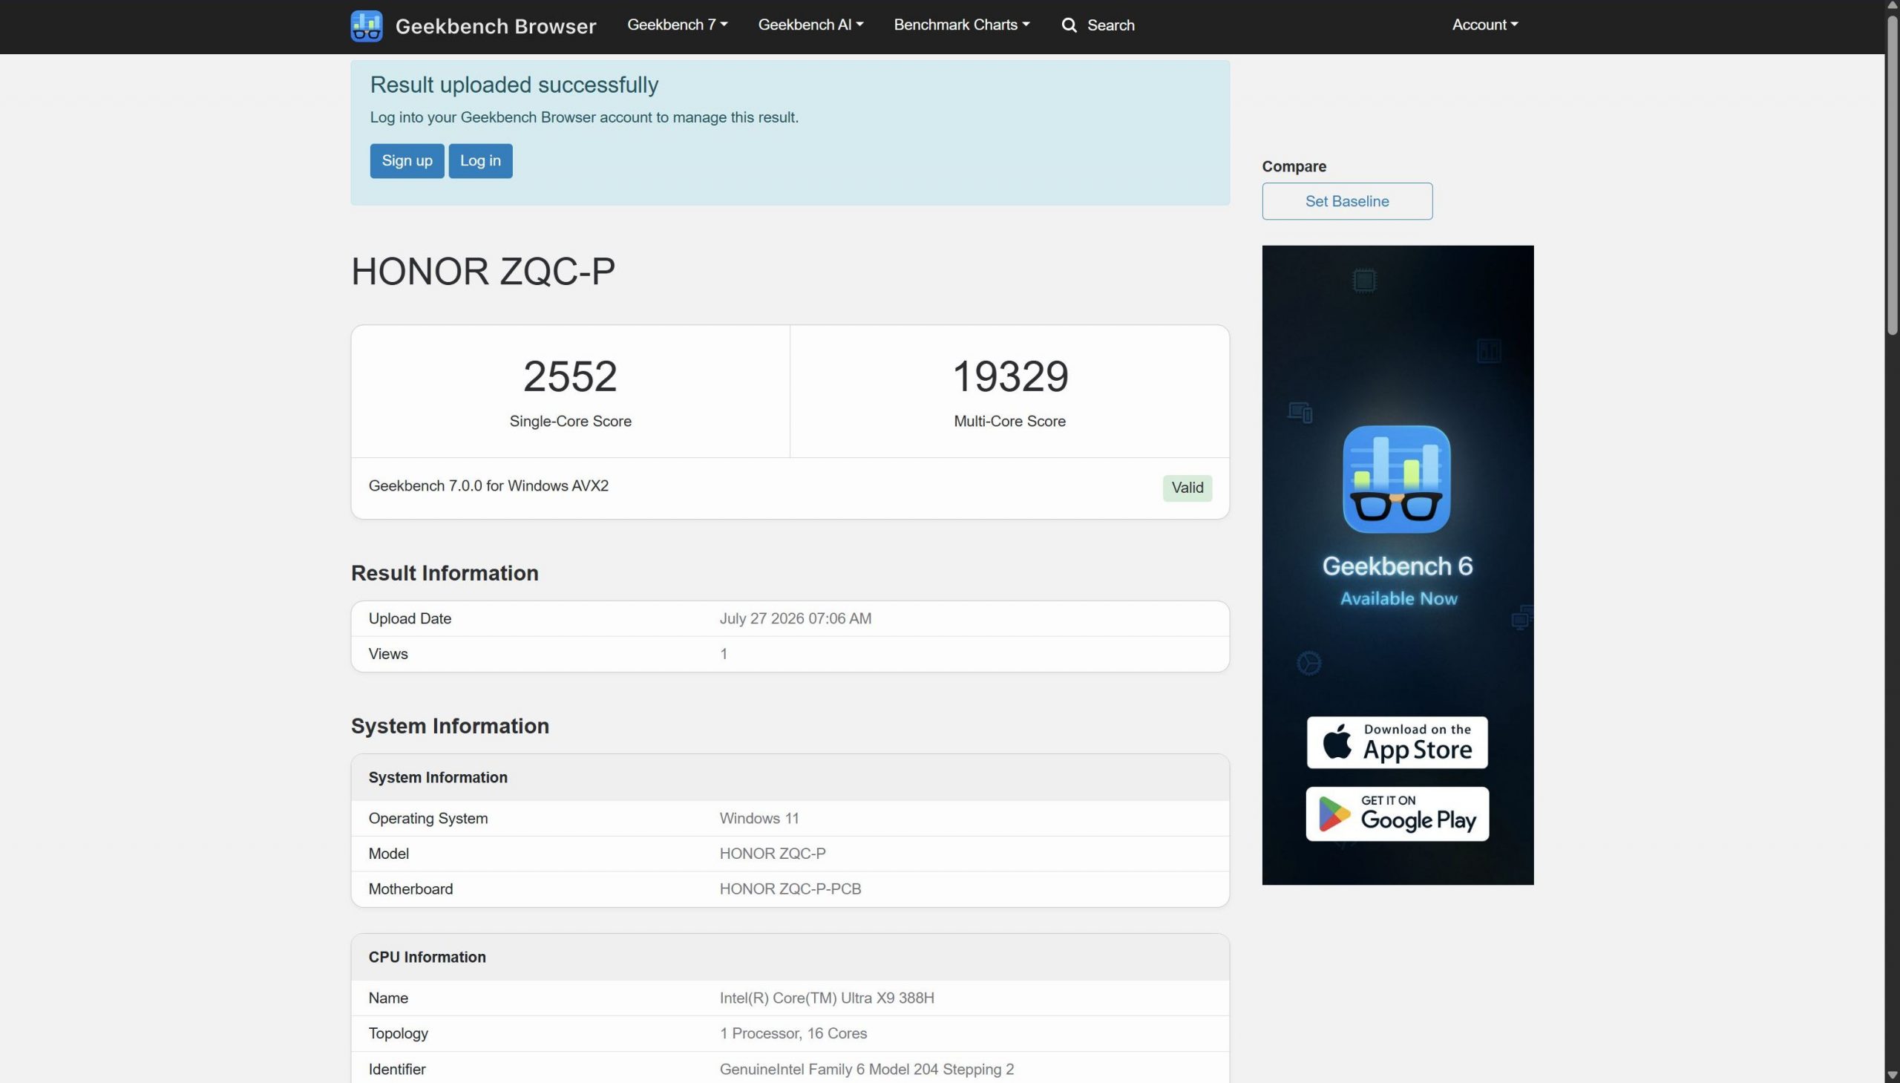The height and width of the screenshot is (1083, 1900).
Task: Click topology value '1 Processor, 16 Cores'
Action: [x=793, y=1034]
